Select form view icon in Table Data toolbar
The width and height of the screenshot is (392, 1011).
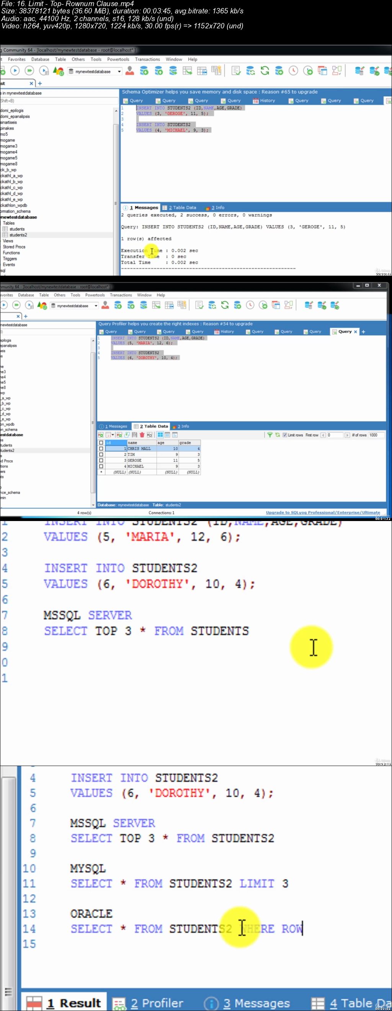[x=167, y=435]
